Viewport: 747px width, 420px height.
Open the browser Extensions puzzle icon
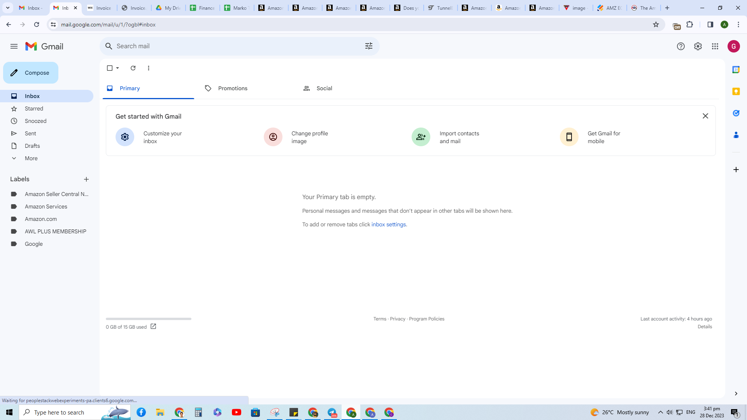(690, 24)
